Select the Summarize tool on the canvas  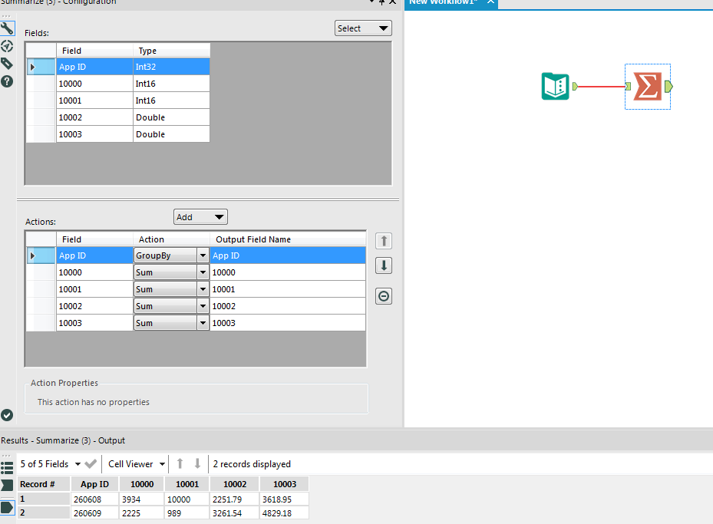tap(647, 86)
